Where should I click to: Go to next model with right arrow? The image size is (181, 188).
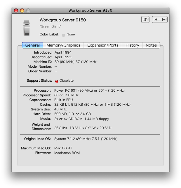pyautogui.click(x=163, y=19)
